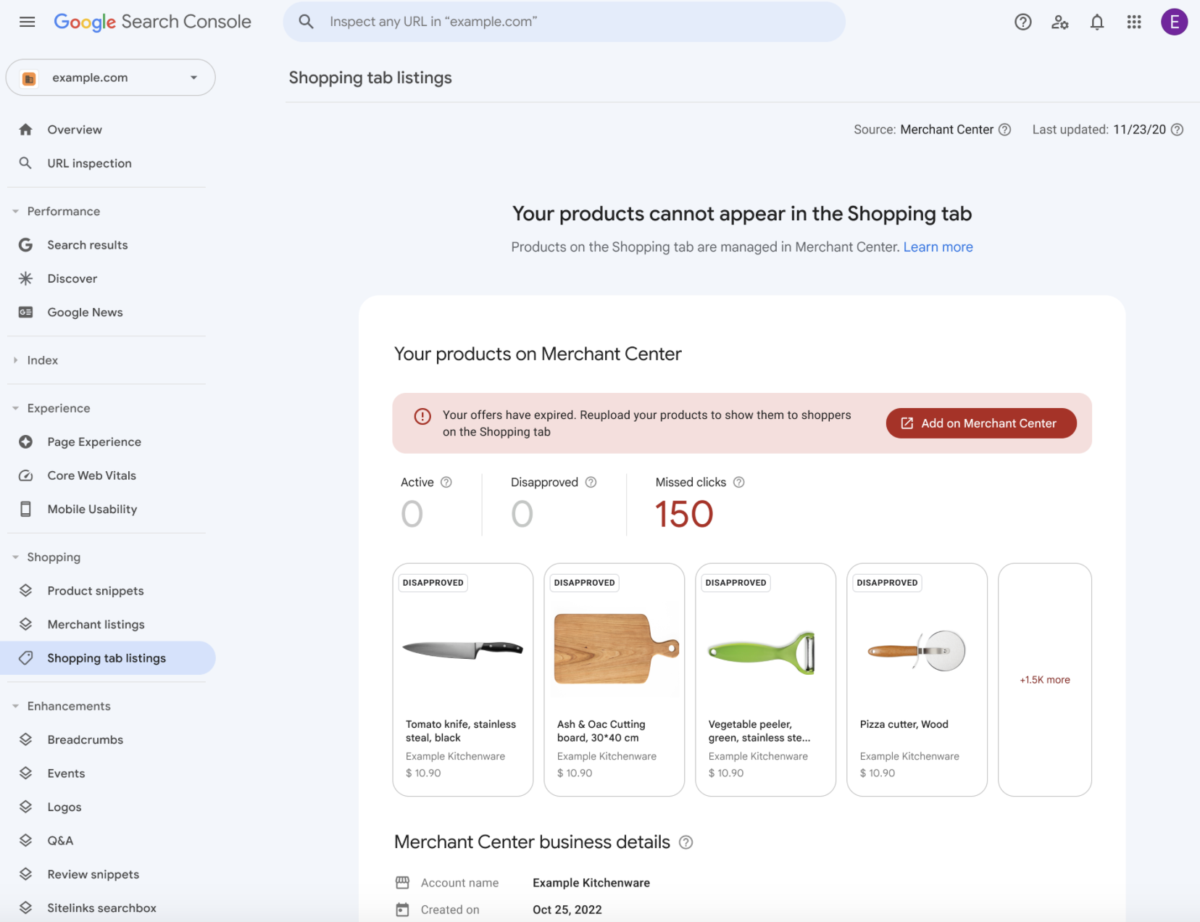
Task: Open the Ash & Oac Cutting board card
Action: point(614,680)
